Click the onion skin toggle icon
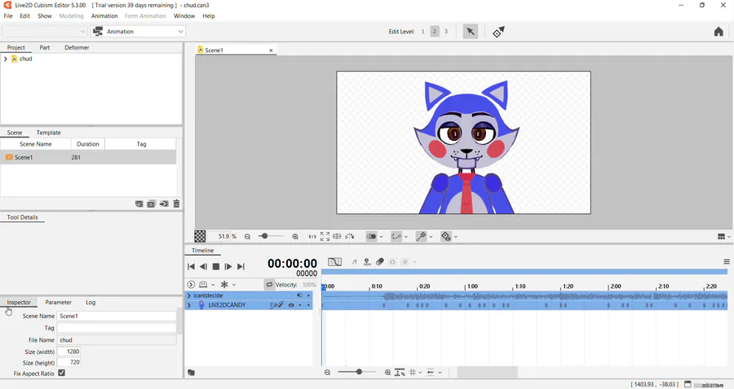This screenshot has height=389, width=734. [x=371, y=237]
